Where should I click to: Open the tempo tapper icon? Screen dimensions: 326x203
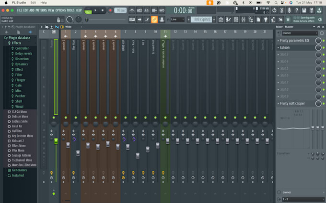(273, 20)
